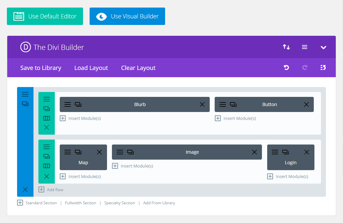343x223 pixels.
Task: Collapse the Divi Builder panel chevron
Action: coord(323,47)
